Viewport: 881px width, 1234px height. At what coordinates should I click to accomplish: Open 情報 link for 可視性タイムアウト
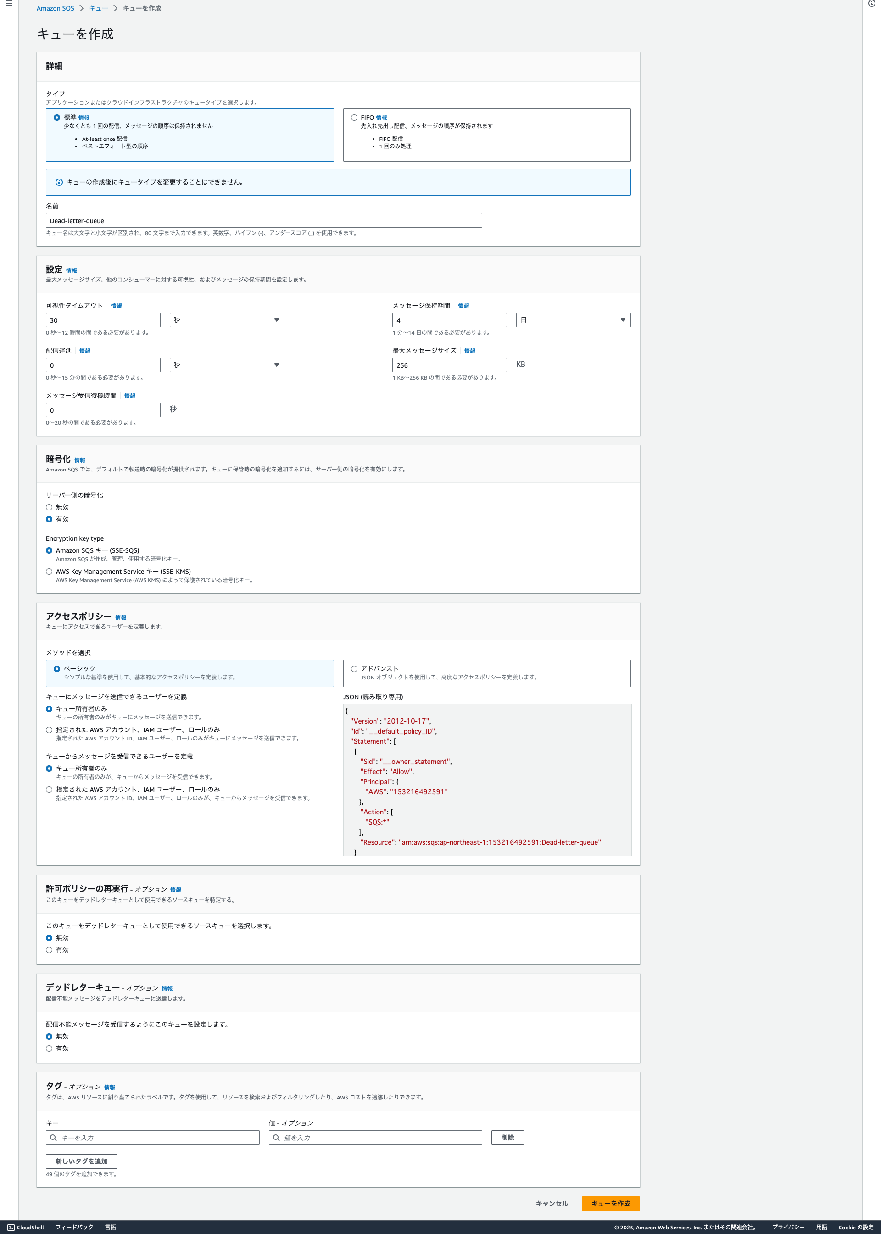(x=116, y=306)
